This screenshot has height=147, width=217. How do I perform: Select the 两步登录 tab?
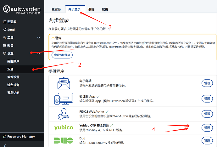75,9
